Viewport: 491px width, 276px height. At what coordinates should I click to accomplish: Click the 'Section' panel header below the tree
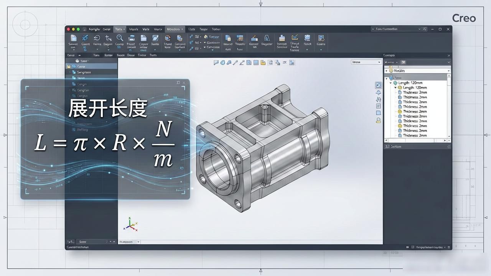pos(417,146)
